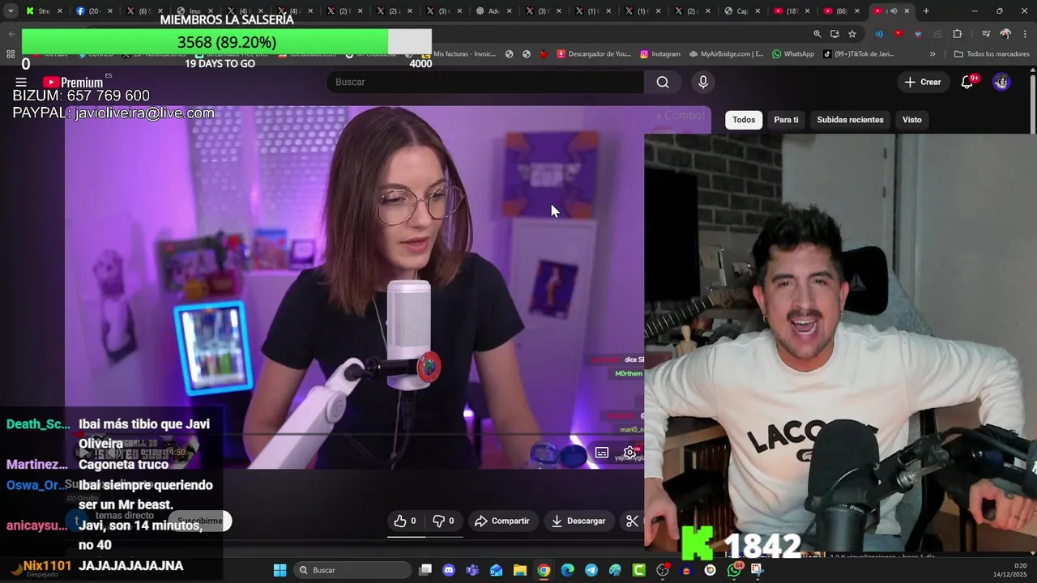Open Outlook from the taskbar

coord(496,570)
